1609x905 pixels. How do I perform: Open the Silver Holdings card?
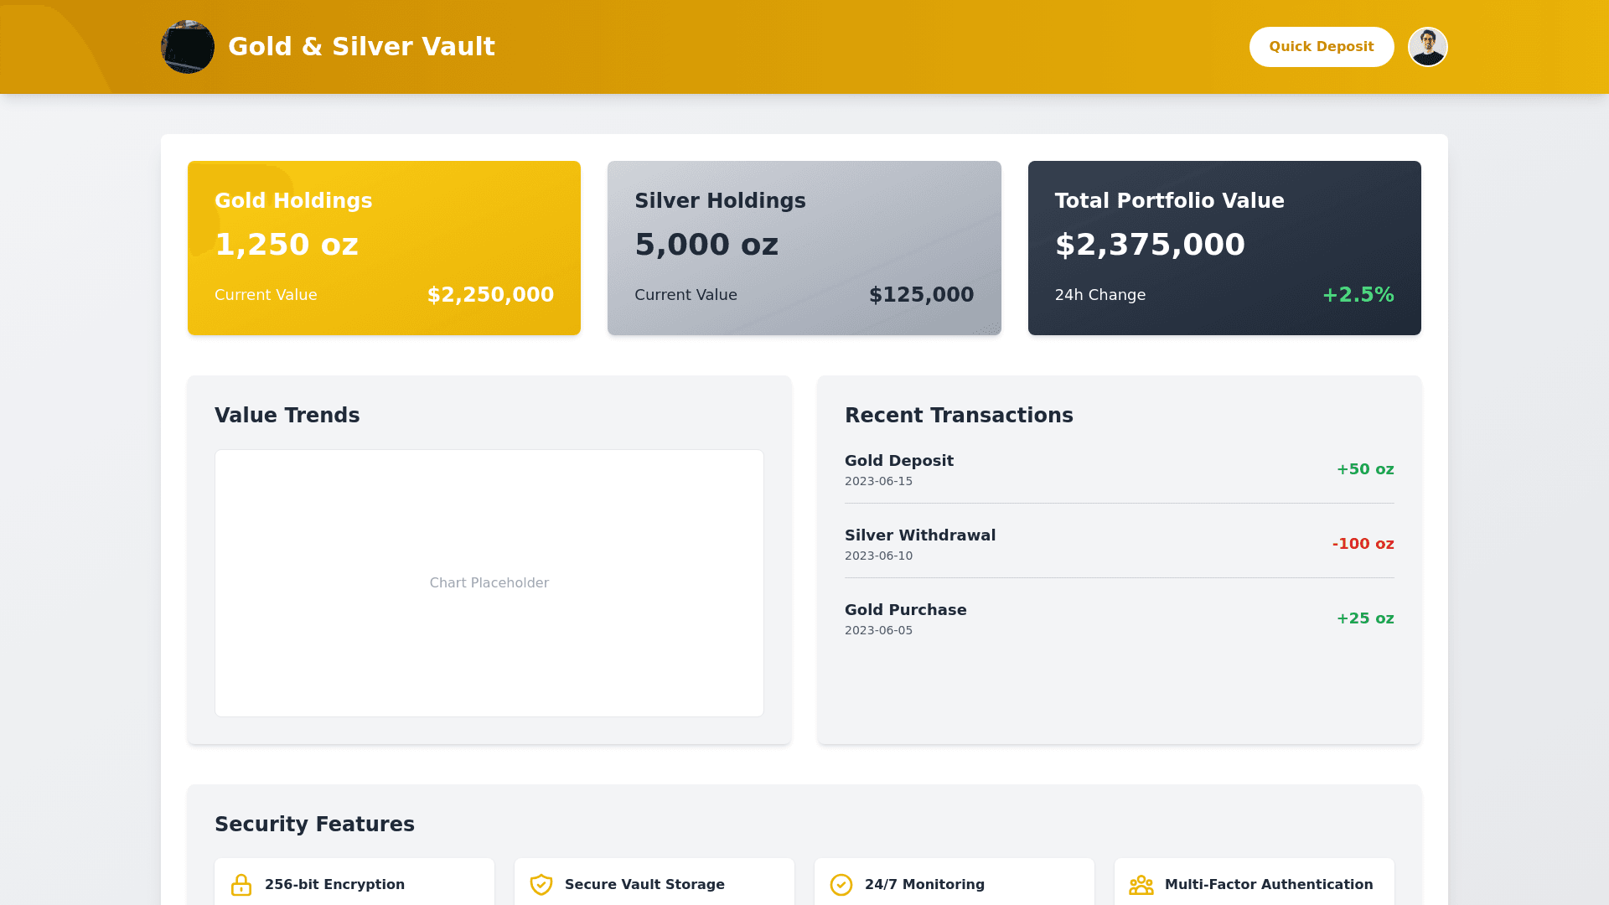click(x=804, y=248)
